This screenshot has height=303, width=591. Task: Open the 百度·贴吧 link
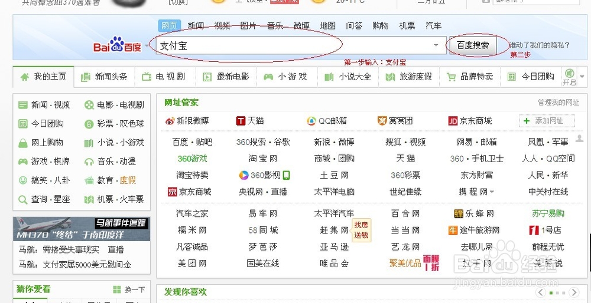click(x=192, y=142)
